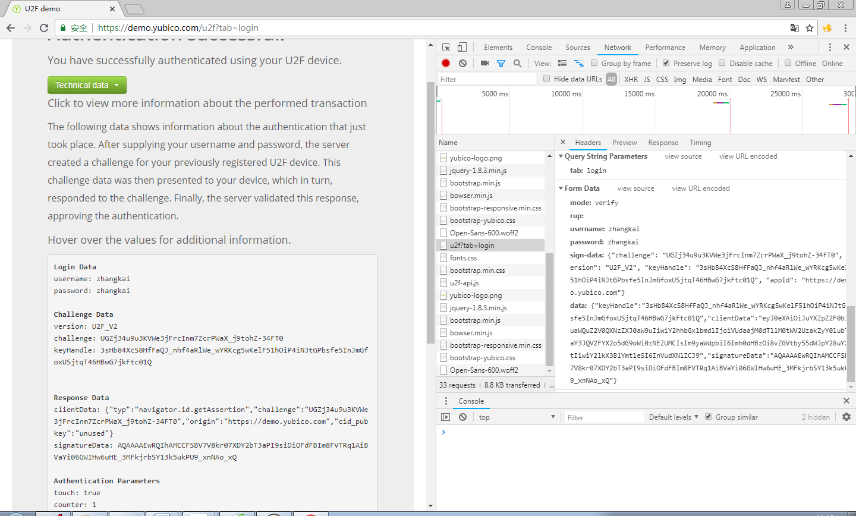Select the fonts.css request row
The width and height of the screenshot is (856, 516).
[x=490, y=258]
